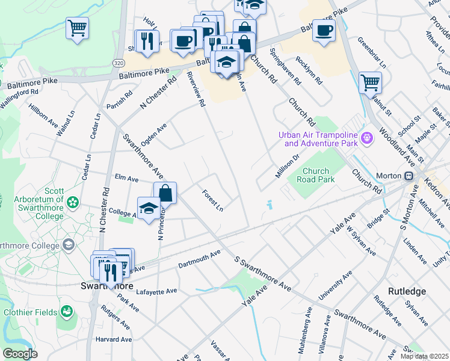This screenshot has height=361, width=450.
Task: Select Scott Arboretum of Swarthmore College label
Action: click(39, 203)
